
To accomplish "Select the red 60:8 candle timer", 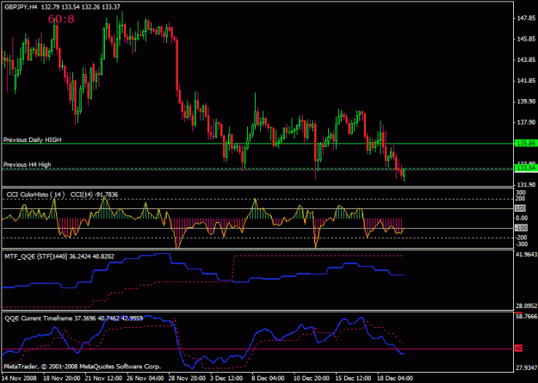I will click(x=61, y=19).
